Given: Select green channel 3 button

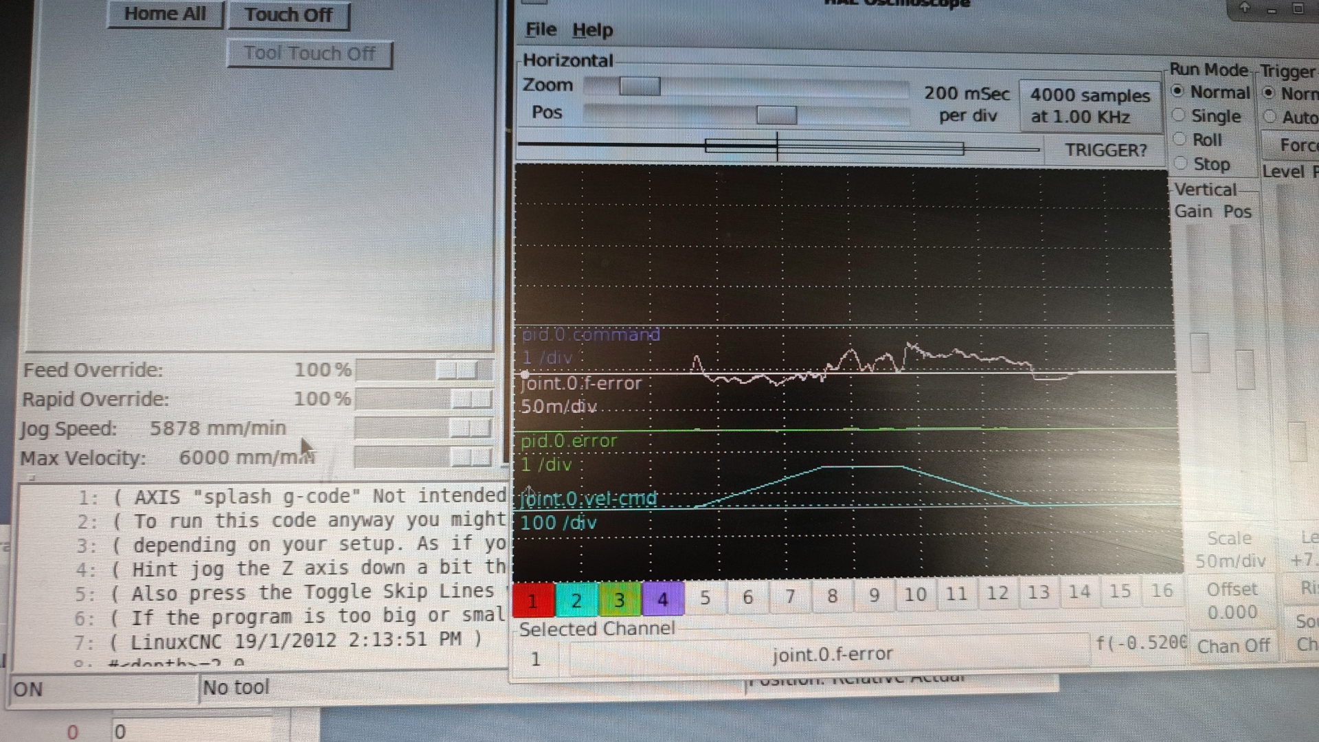Looking at the screenshot, I should (x=619, y=599).
